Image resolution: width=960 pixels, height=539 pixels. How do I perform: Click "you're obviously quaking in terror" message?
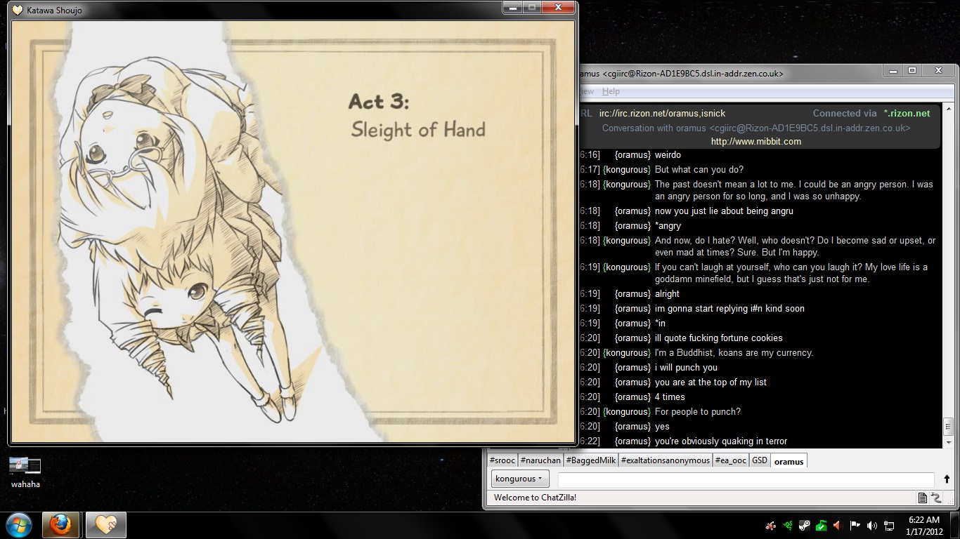pos(721,441)
